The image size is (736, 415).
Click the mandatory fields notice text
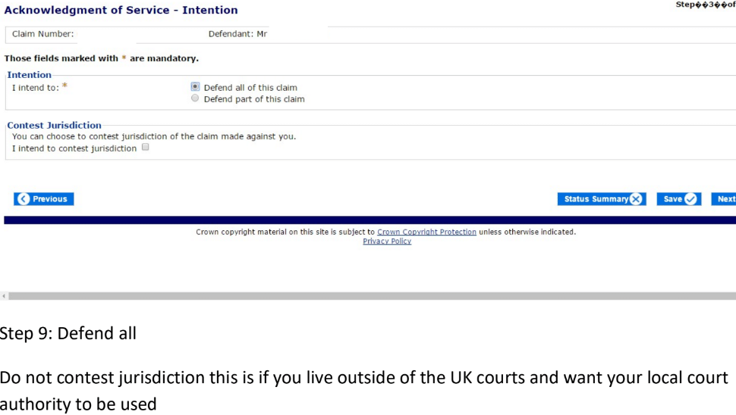click(x=102, y=58)
